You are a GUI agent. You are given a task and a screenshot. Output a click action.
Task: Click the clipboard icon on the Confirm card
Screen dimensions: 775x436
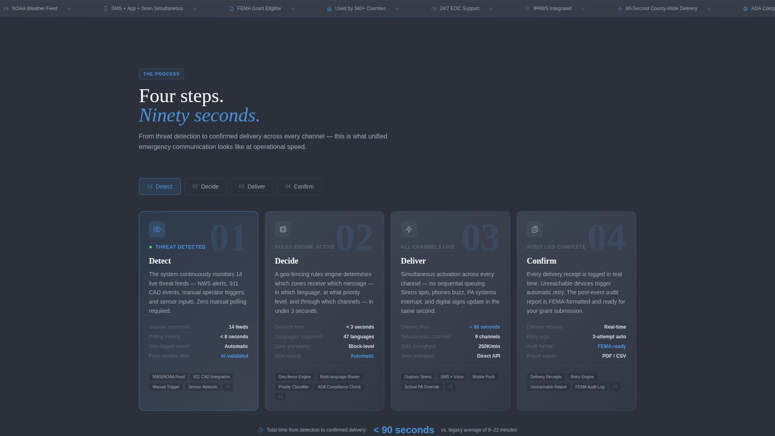tap(535, 229)
